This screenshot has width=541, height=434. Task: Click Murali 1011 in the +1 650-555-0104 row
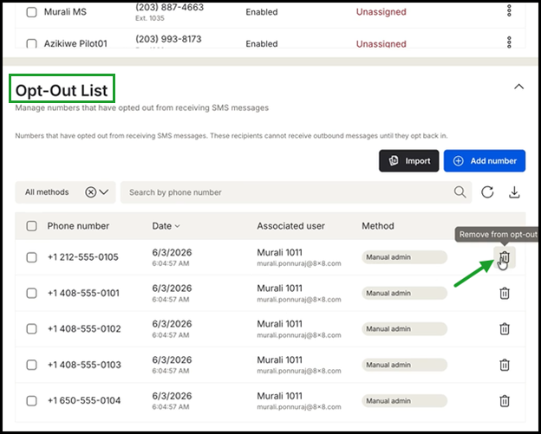279,396
